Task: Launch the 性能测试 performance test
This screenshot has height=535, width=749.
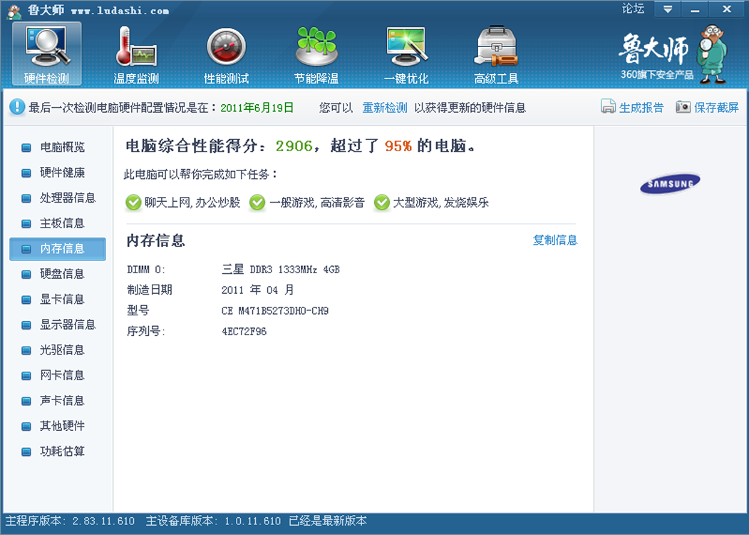Action: (227, 54)
